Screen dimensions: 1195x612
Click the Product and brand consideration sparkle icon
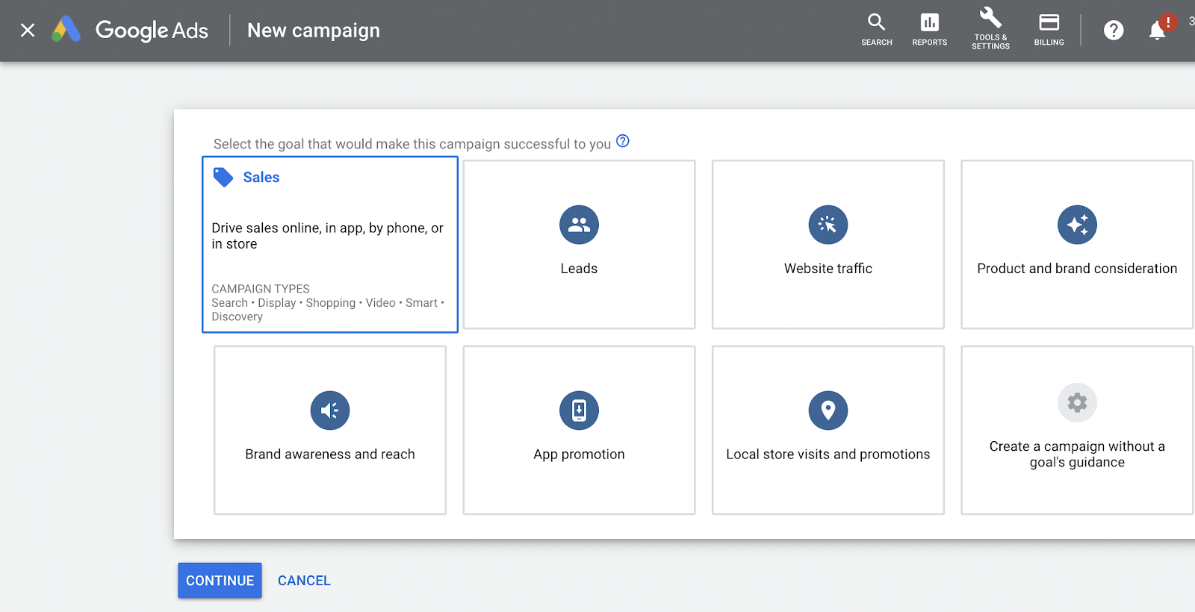1077,225
